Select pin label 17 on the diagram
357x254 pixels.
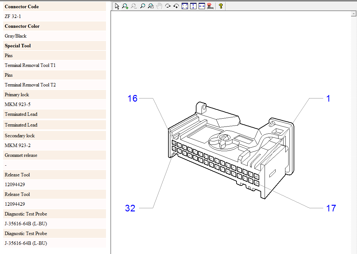pyautogui.click(x=331, y=208)
